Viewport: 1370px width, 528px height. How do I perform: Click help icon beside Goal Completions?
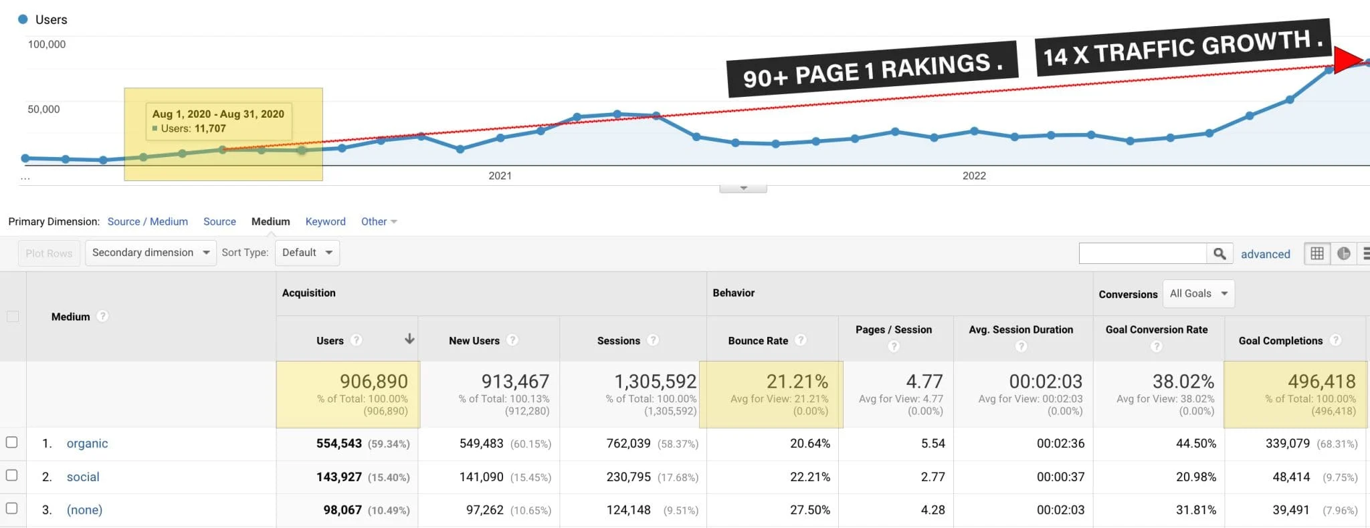point(1335,340)
